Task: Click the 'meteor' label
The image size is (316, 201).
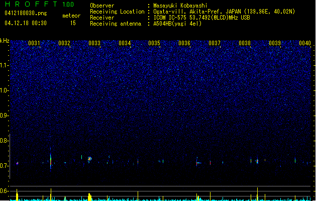Action: point(71,16)
